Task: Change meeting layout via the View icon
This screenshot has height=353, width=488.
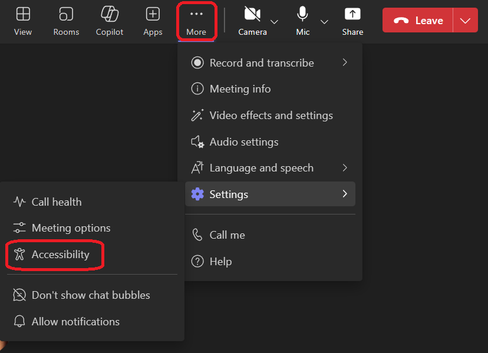Action: [x=23, y=21]
